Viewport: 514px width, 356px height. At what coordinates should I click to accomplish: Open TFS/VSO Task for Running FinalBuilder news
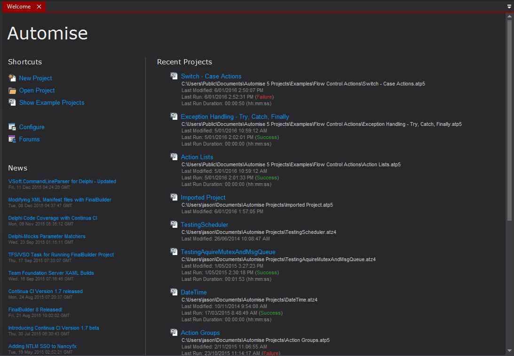coord(61,255)
